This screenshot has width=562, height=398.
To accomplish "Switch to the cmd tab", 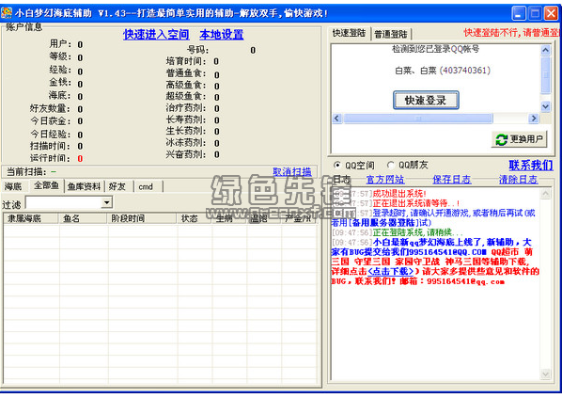I will (146, 186).
